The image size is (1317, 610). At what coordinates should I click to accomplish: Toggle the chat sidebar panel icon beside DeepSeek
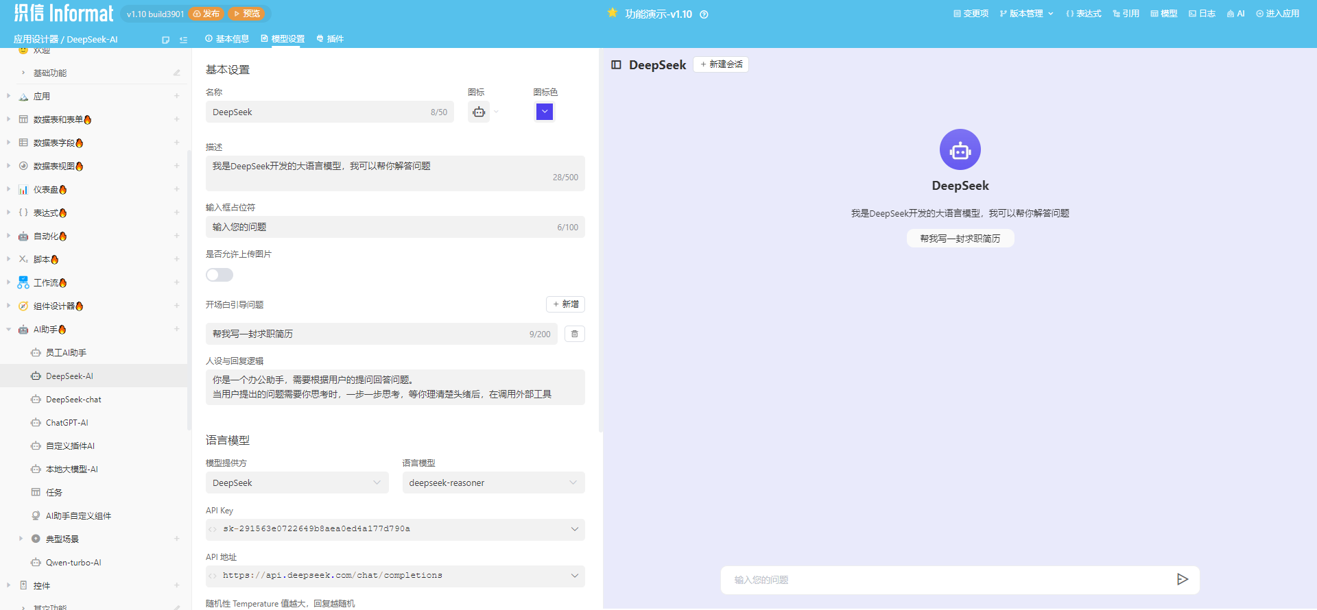click(616, 65)
